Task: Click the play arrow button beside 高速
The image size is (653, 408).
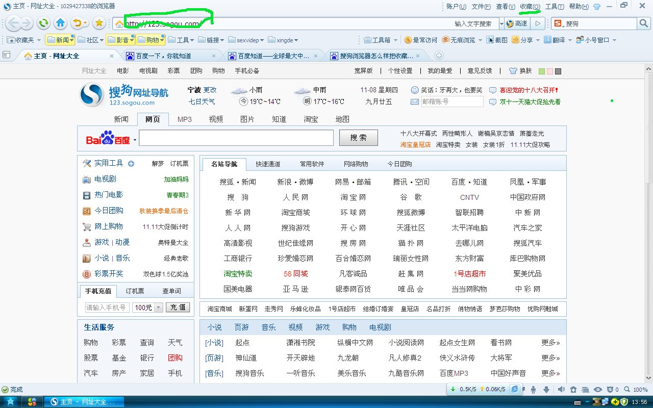Action: pyautogui.click(x=538, y=23)
